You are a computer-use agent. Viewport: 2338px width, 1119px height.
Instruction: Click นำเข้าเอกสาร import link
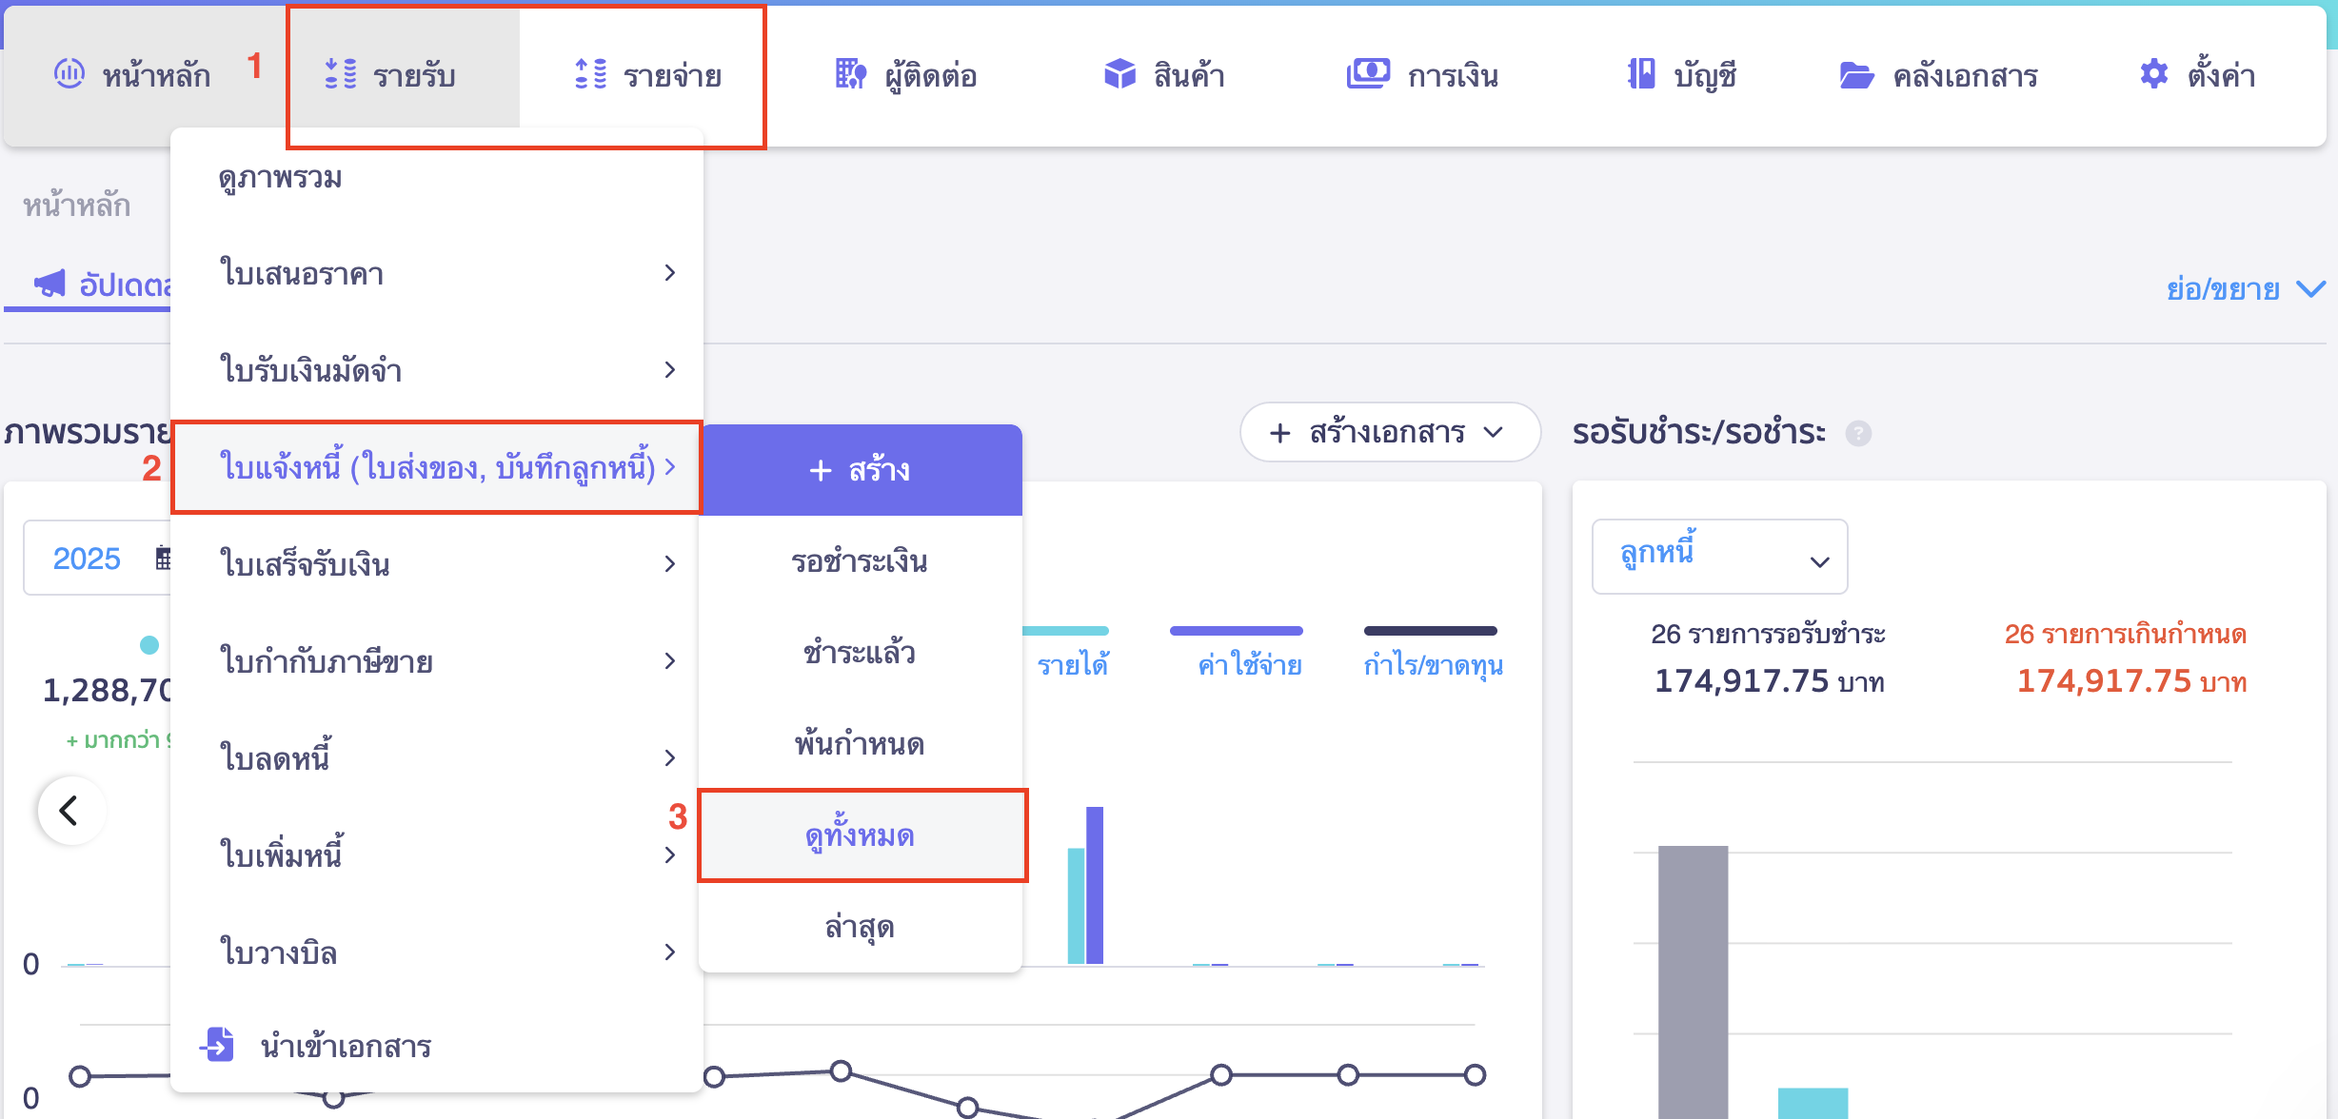click(x=346, y=1046)
